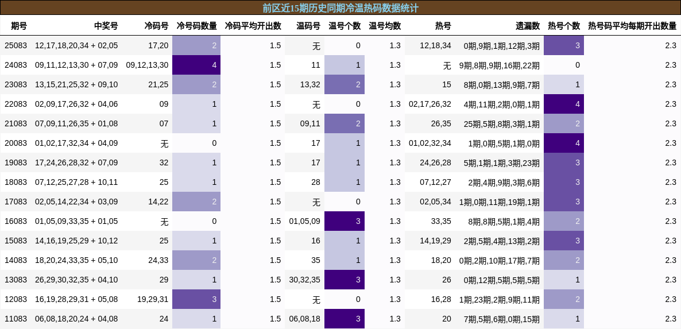The width and height of the screenshot is (681, 329).
Task: Click winning numbers 07,12,25,27,28 + 10,11
Action: tap(76, 182)
